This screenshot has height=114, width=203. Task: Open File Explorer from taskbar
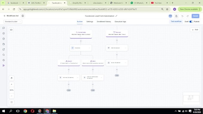54,111
